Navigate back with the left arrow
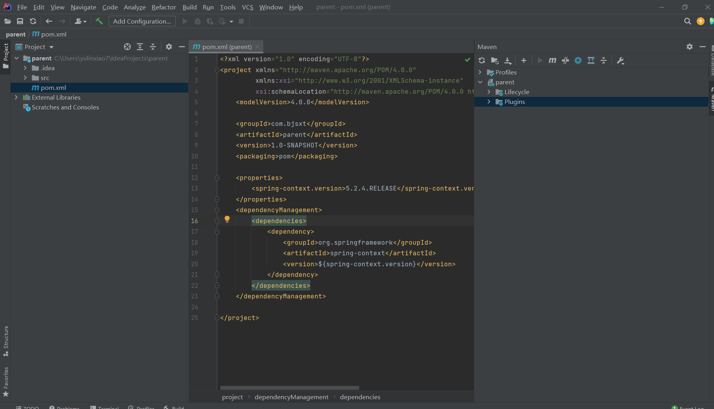 (49, 21)
